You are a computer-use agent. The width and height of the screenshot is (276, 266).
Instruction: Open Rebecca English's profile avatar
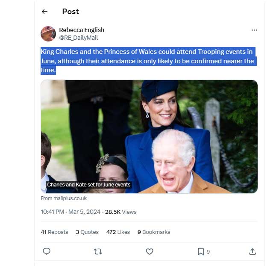point(48,34)
